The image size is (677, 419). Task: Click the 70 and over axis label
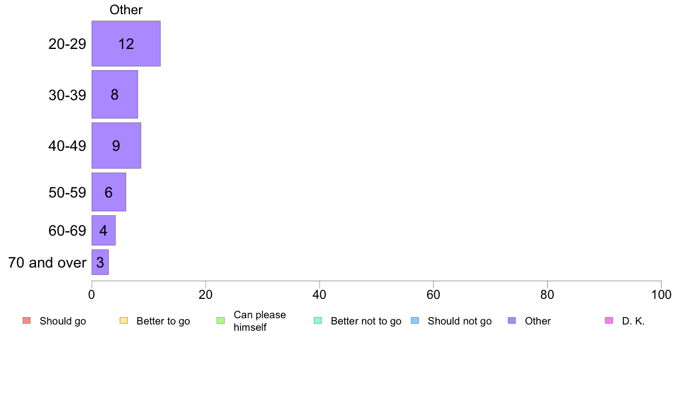[47, 262]
